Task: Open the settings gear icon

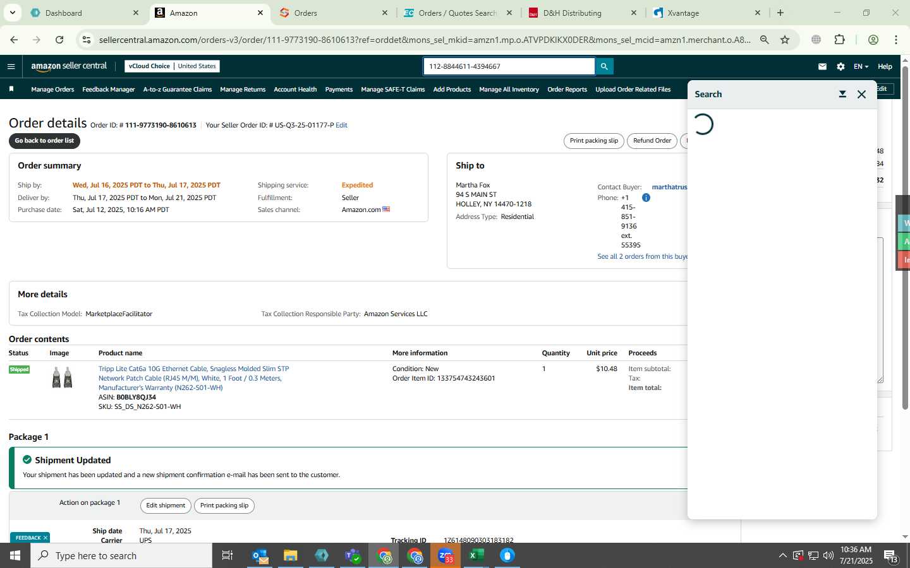Action: (x=840, y=66)
